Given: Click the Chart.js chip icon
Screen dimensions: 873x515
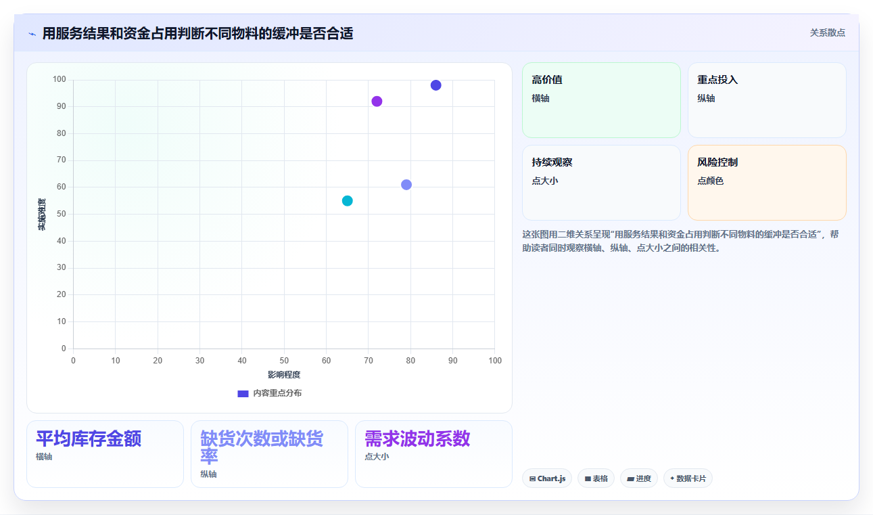Looking at the screenshot, I should (533, 479).
